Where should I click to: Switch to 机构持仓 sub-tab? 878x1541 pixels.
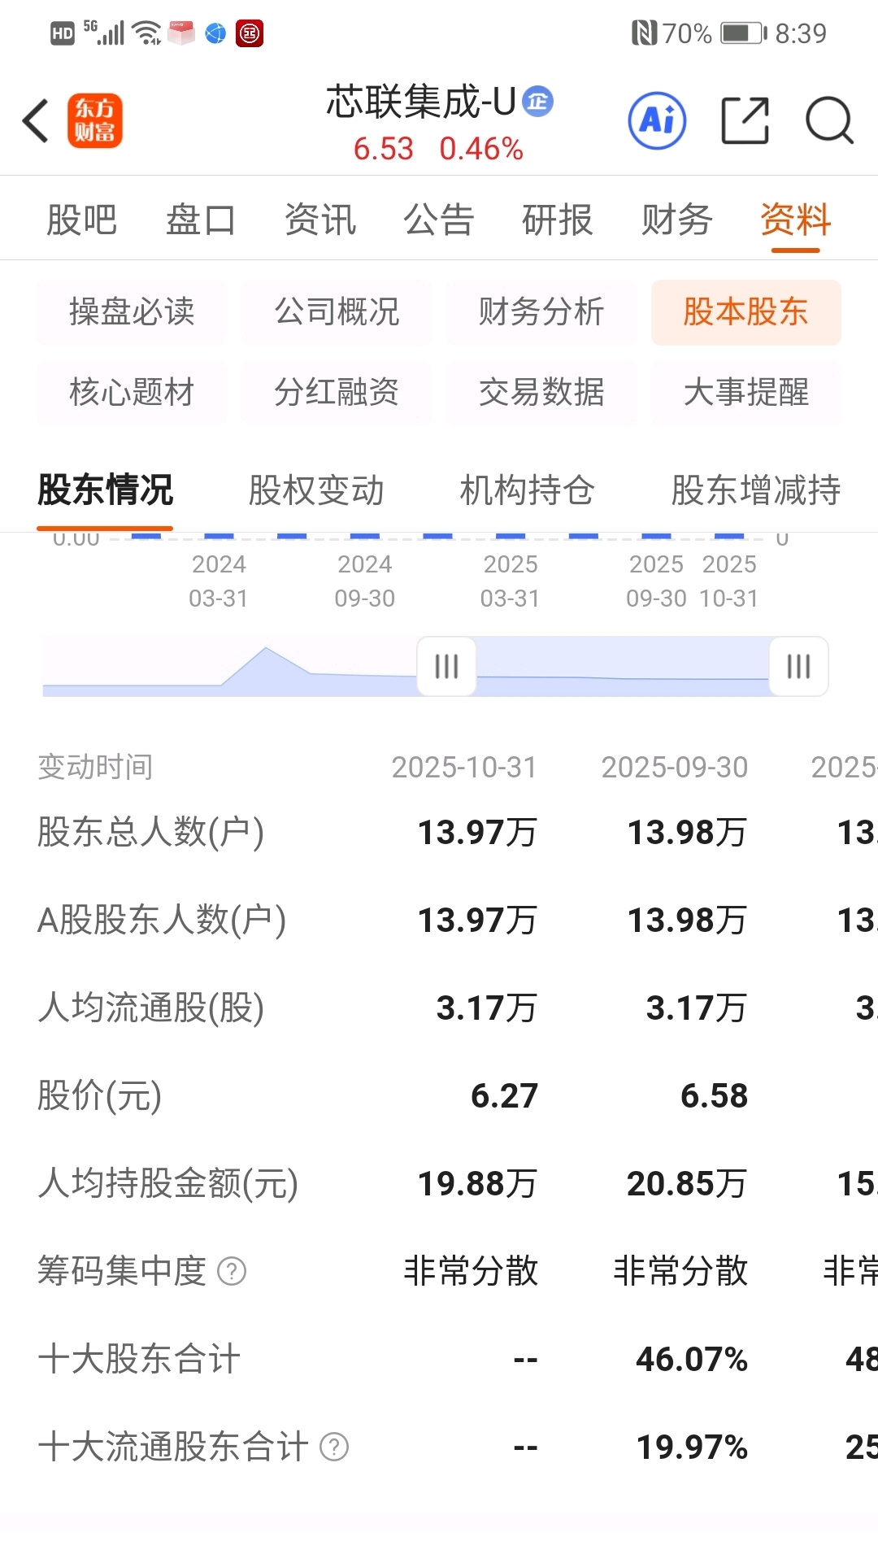click(x=527, y=490)
